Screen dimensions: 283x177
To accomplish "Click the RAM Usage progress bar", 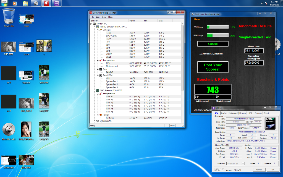I will coord(218,35).
